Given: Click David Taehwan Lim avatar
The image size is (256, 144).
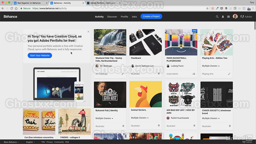Looking at the screenshot, I should (x=132, y=66).
